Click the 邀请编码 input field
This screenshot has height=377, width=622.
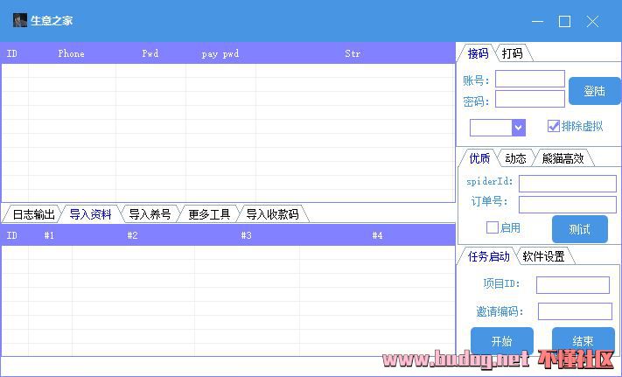575,311
